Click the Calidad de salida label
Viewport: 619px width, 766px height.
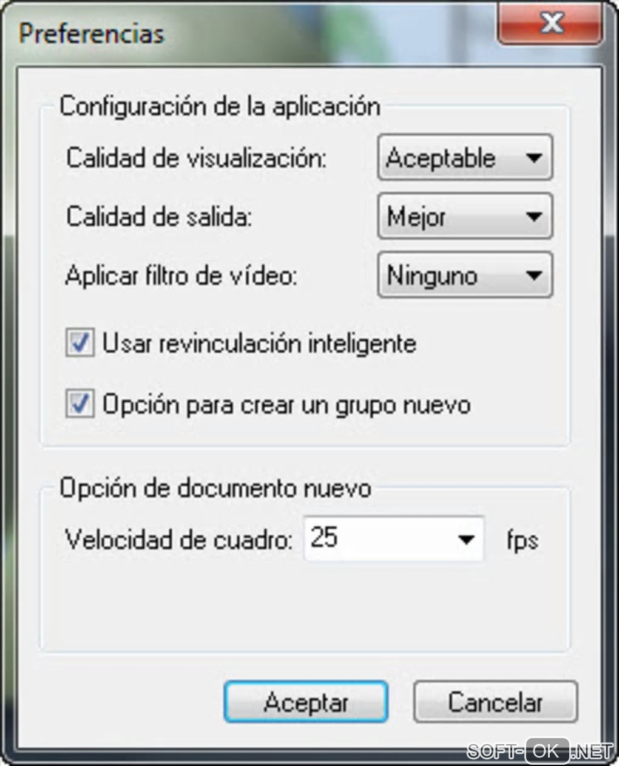(159, 217)
